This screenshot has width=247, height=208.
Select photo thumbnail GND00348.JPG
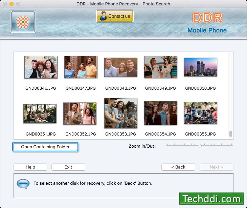coord(121,67)
